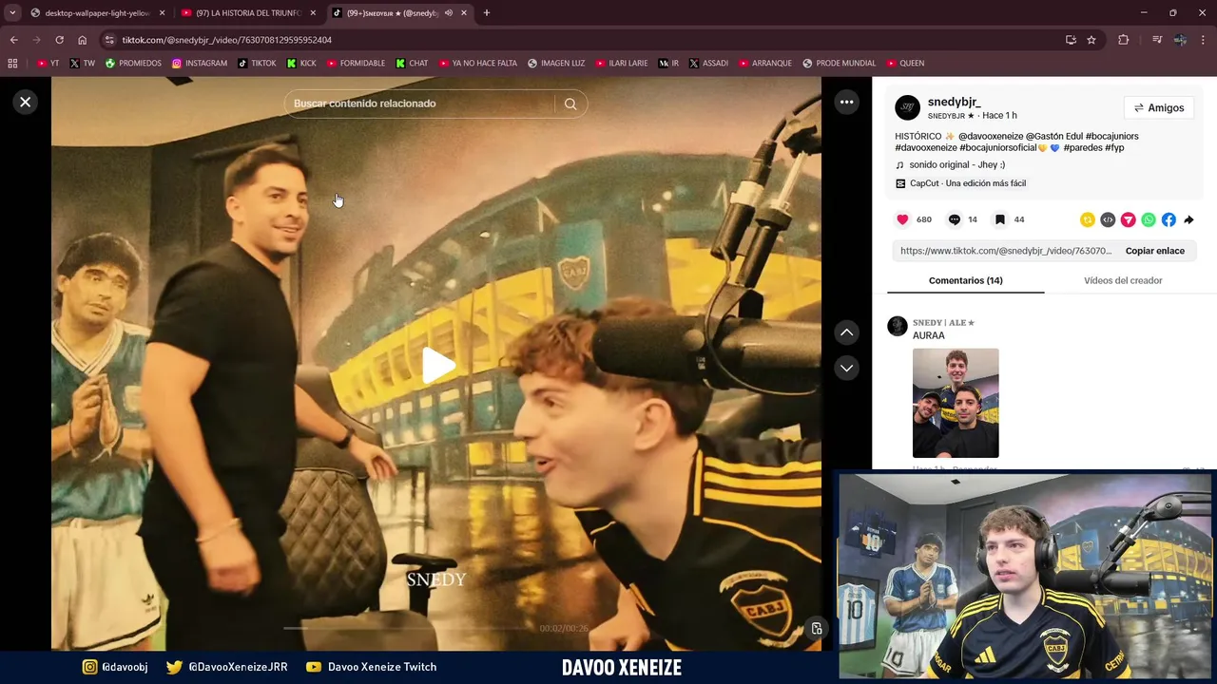Reload the page
The image size is (1217, 684).
coord(59,40)
